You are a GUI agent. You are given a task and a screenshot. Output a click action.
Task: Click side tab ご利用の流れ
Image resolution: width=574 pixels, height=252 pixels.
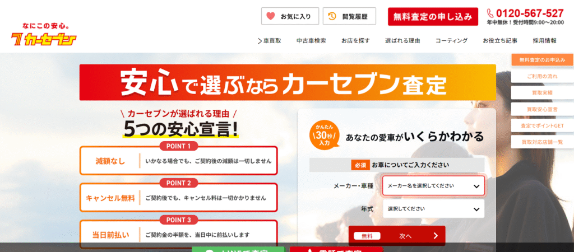pos(542,77)
